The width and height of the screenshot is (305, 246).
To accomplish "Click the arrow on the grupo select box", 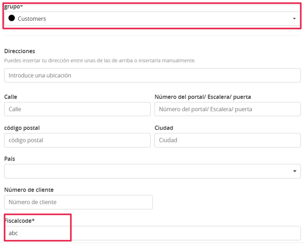I will 294,19.
